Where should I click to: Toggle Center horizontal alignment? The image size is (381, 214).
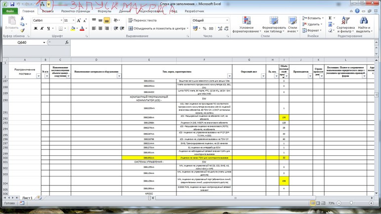point(100,29)
